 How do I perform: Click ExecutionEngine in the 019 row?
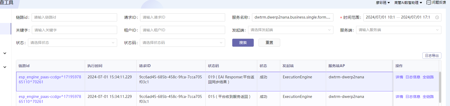(297, 77)
